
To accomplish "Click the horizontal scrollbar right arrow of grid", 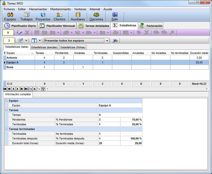I will [207, 89].
